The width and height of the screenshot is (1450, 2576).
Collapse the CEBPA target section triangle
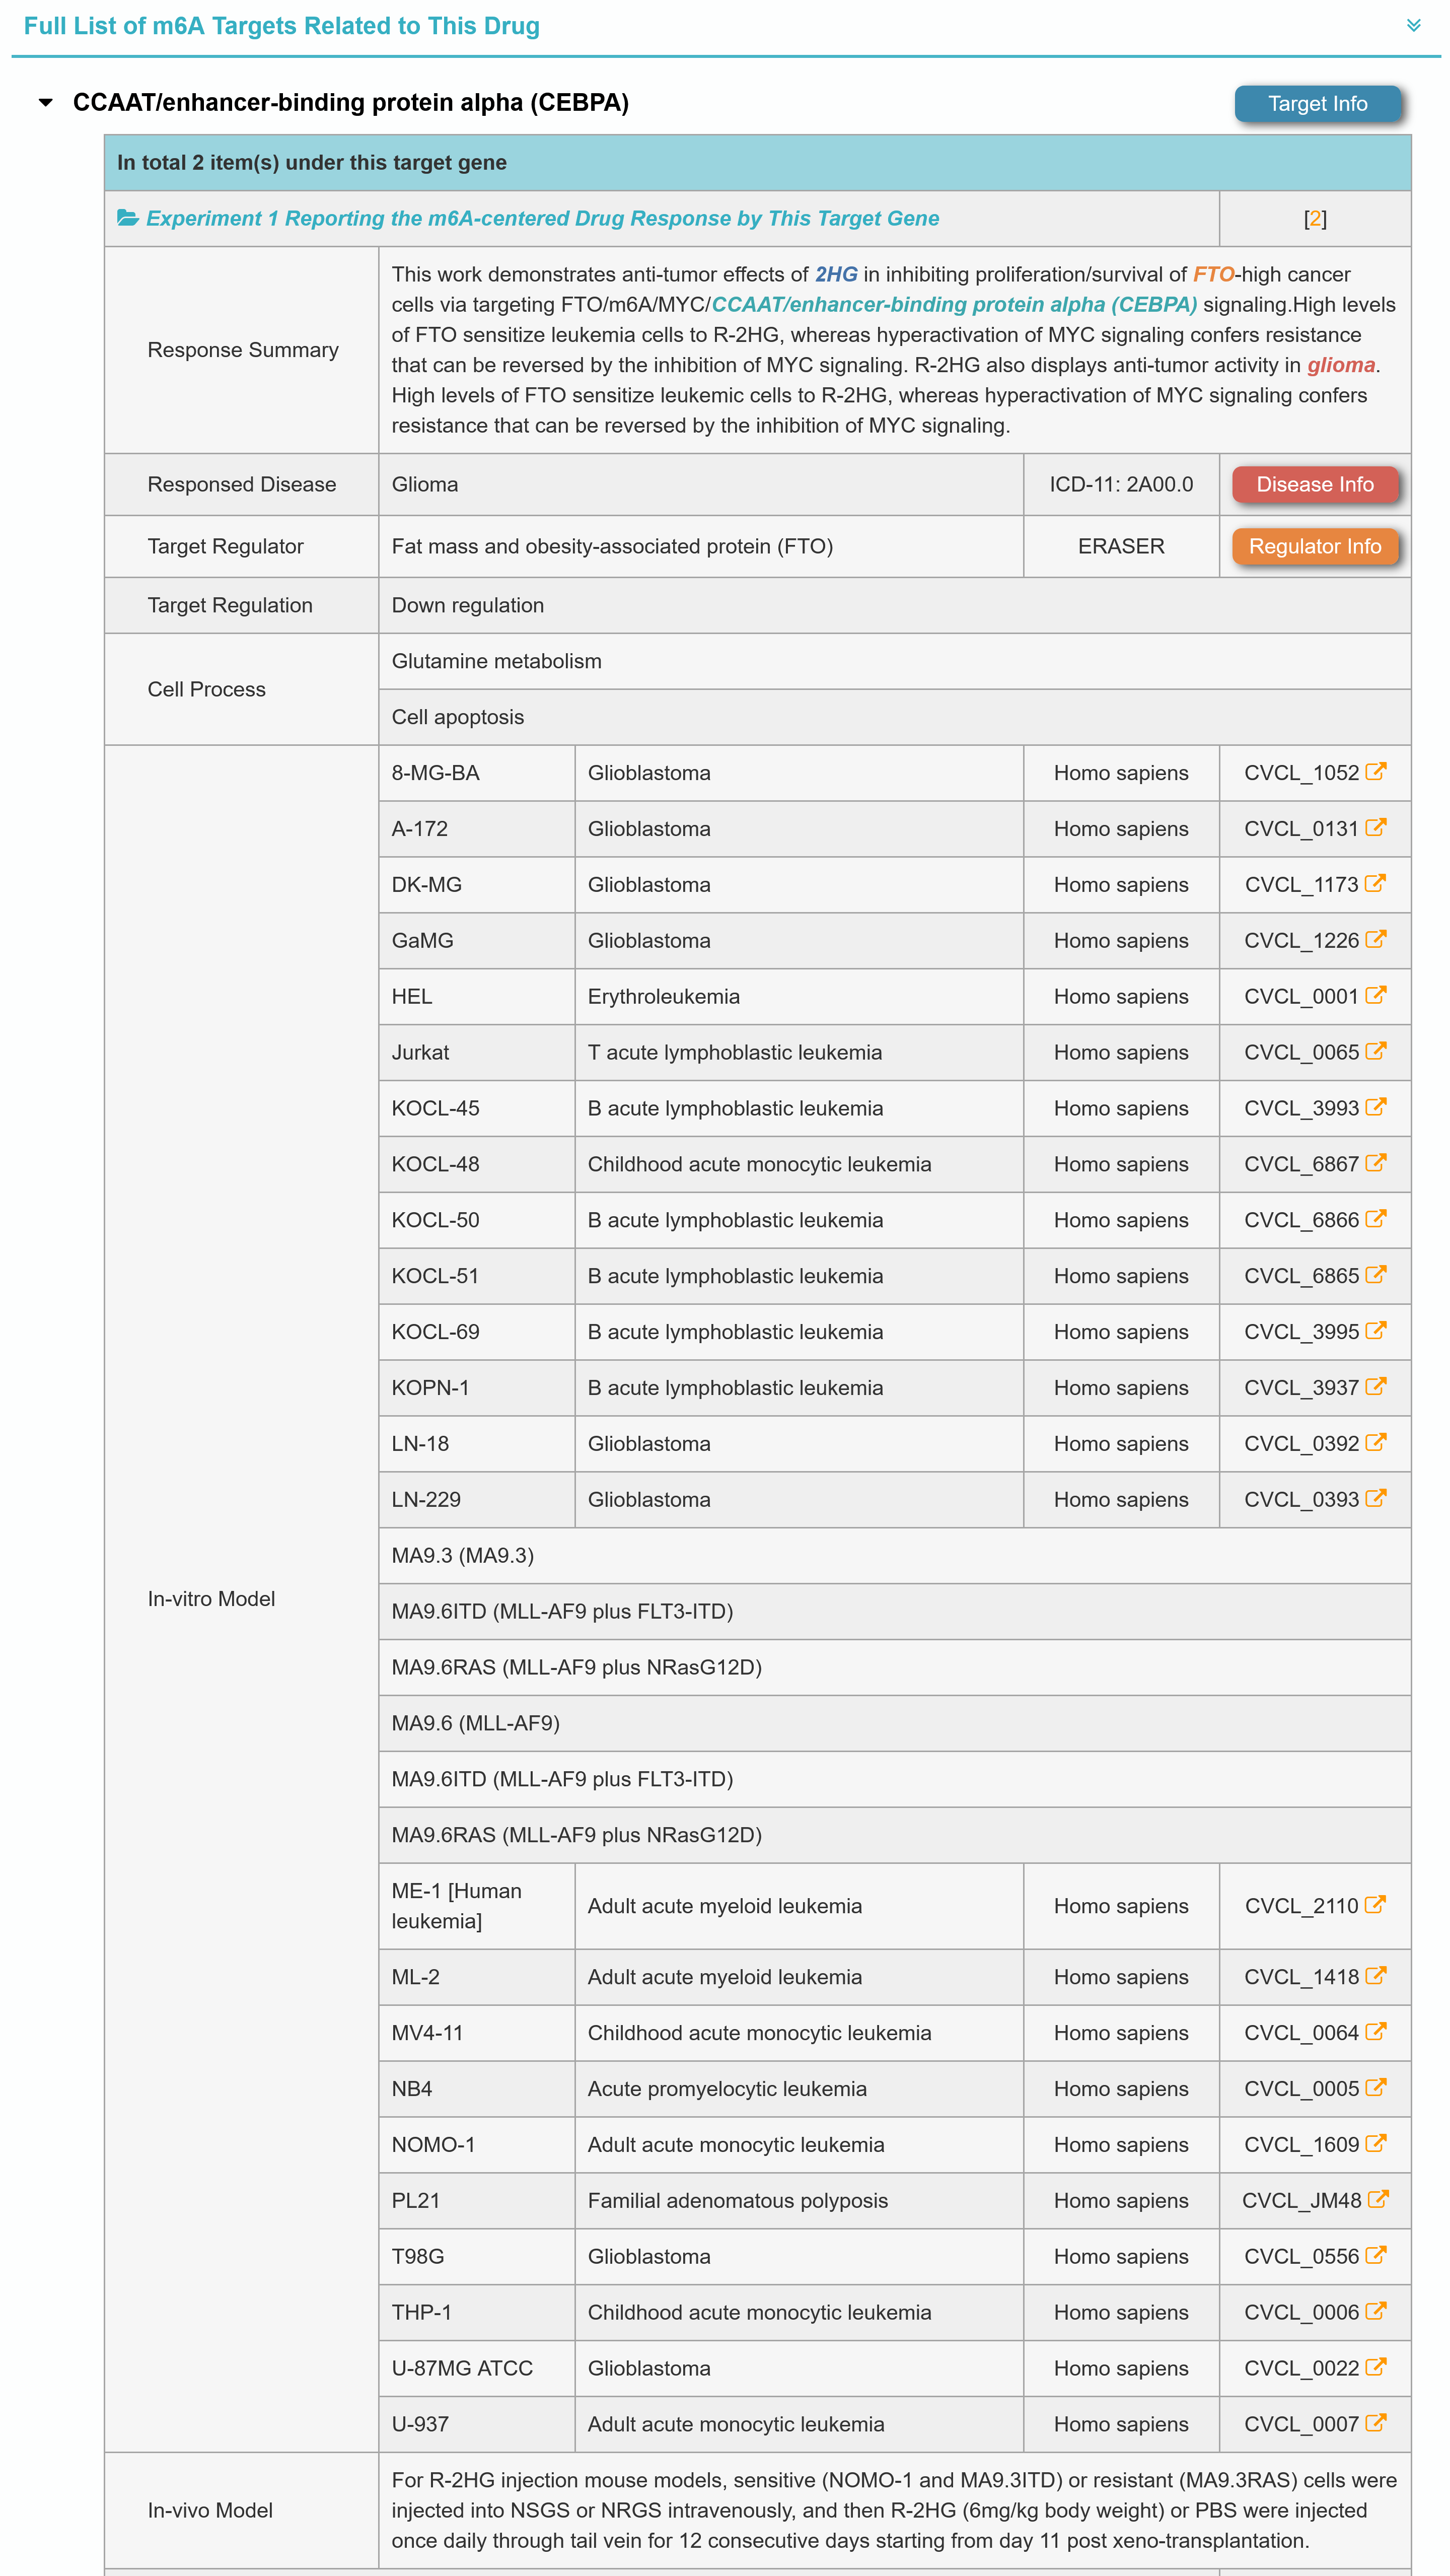46,103
